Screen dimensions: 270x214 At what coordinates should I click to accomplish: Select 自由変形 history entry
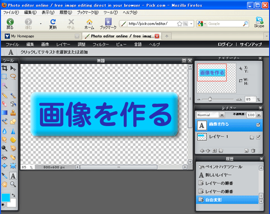click(227, 200)
